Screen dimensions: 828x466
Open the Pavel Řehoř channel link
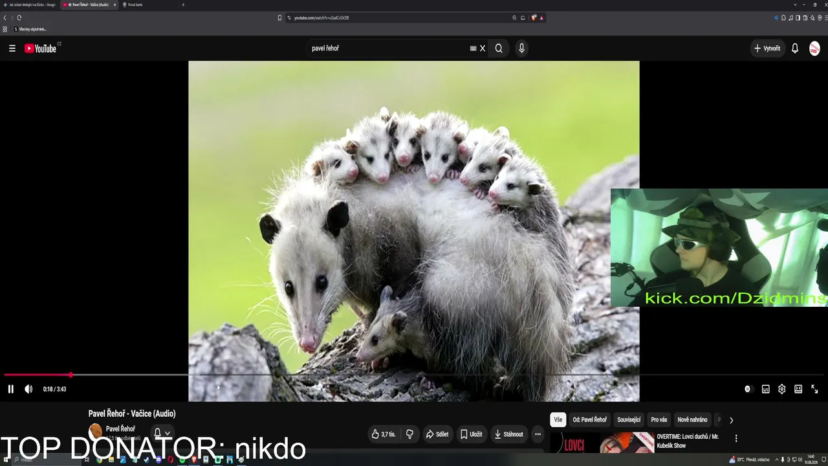(120, 428)
